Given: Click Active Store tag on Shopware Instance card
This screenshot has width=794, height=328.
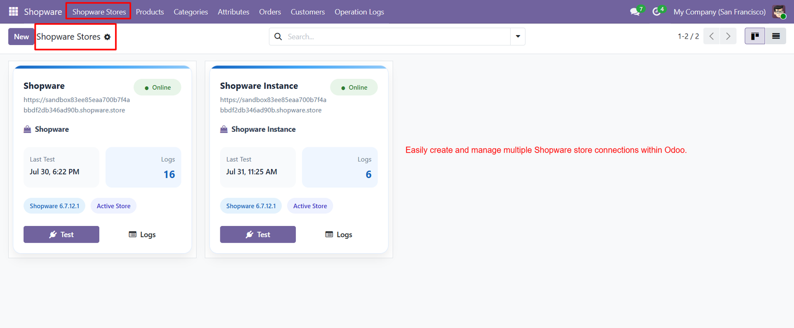Looking at the screenshot, I should click(x=310, y=206).
